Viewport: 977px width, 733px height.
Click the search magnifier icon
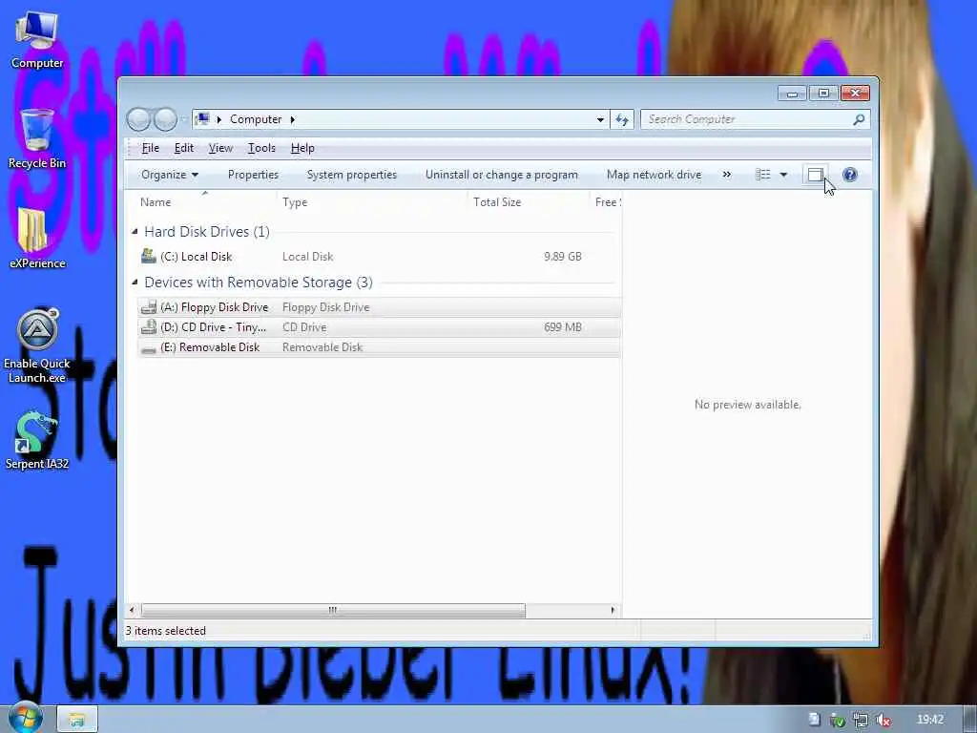(859, 119)
